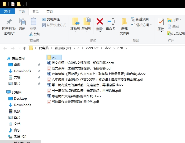Click 此电脑 in address bar
Screen dimensions: 185x143
click(44, 48)
